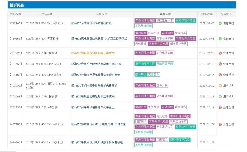The image size is (247, 152).
Task: Click red feedback status icon in row 702232
Action: 220,107
